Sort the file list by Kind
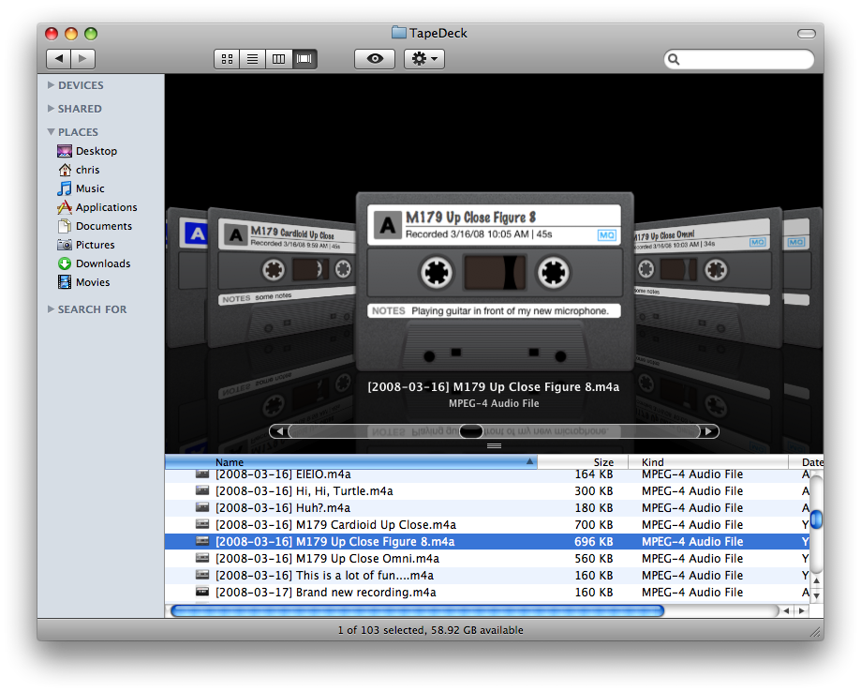Image resolution: width=861 pixels, height=692 pixels. 707,462
